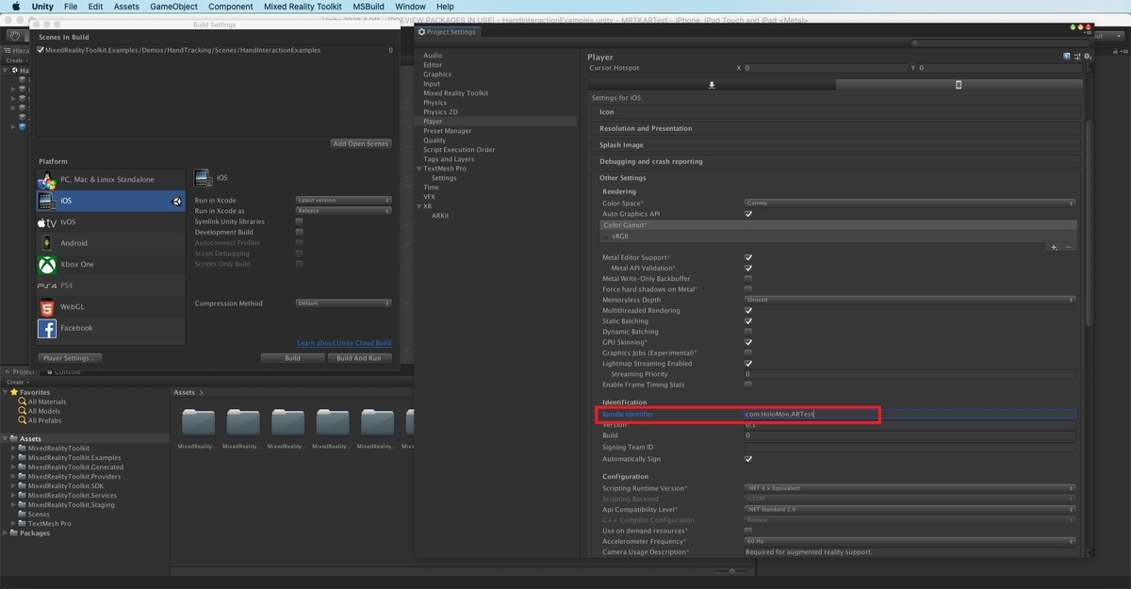This screenshot has width=1131, height=589.
Task: Open Color Space dropdown
Action: [x=910, y=204]
